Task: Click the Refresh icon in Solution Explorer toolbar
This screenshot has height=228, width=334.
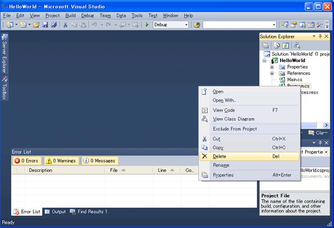Action: pyautogui.click(x=286, y=45)
